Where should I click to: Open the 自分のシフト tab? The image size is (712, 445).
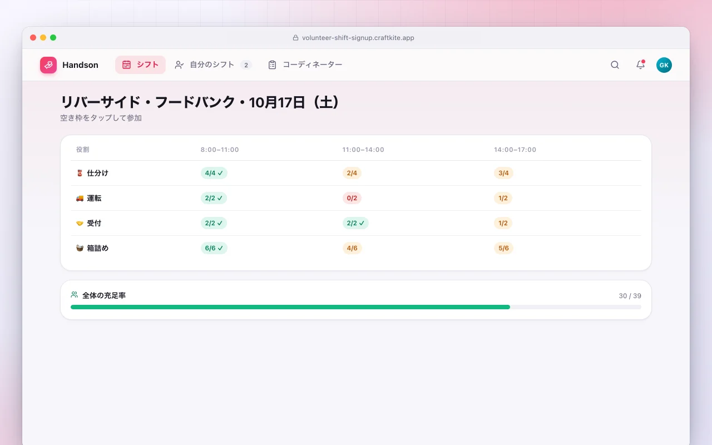[x=213, y=65]
